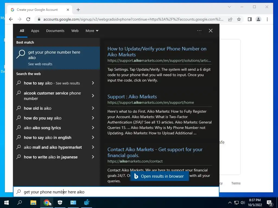The height and width of the screenshot is (208, 278).
Task: Open Chrome's three-dot menu
Action: click(267, 19)
